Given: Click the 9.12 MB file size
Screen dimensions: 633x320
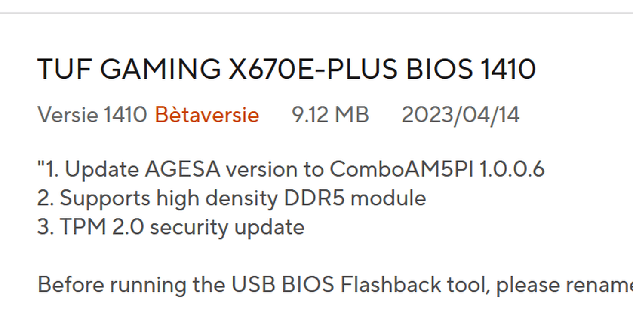Looking at the screenshot, I should click(x=330, y=115).
